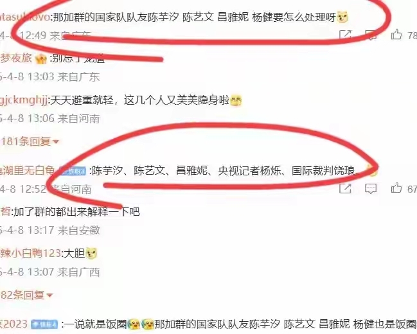Share the comment posted at 12:52 from 河南
The width and height of the screenshot is (417, 334).
click(x=345, y=189)
